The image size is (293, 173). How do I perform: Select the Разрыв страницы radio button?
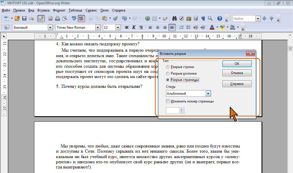[x=168, y=80]
